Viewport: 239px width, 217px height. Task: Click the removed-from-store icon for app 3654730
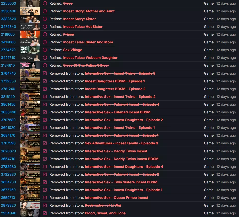45,182
